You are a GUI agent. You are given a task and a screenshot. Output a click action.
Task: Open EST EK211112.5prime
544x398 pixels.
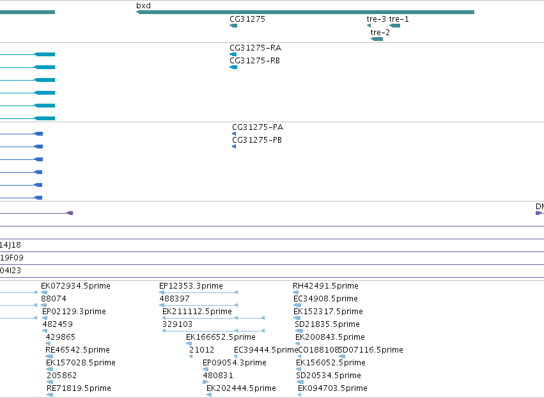pos(197,312)
